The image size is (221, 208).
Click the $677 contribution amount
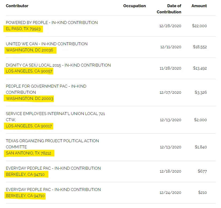click(202, 171)
